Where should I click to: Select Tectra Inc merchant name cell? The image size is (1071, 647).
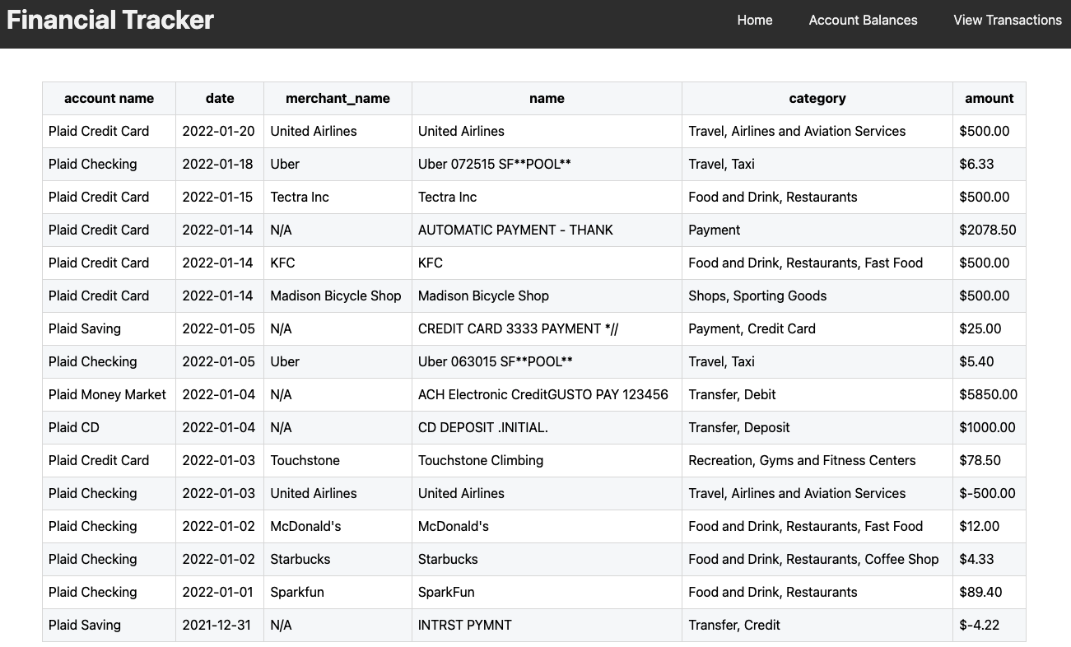(338, 197)
